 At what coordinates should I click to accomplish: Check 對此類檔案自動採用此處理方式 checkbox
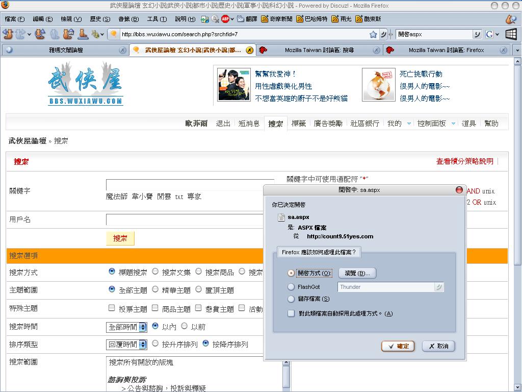[x=291, y=313]
